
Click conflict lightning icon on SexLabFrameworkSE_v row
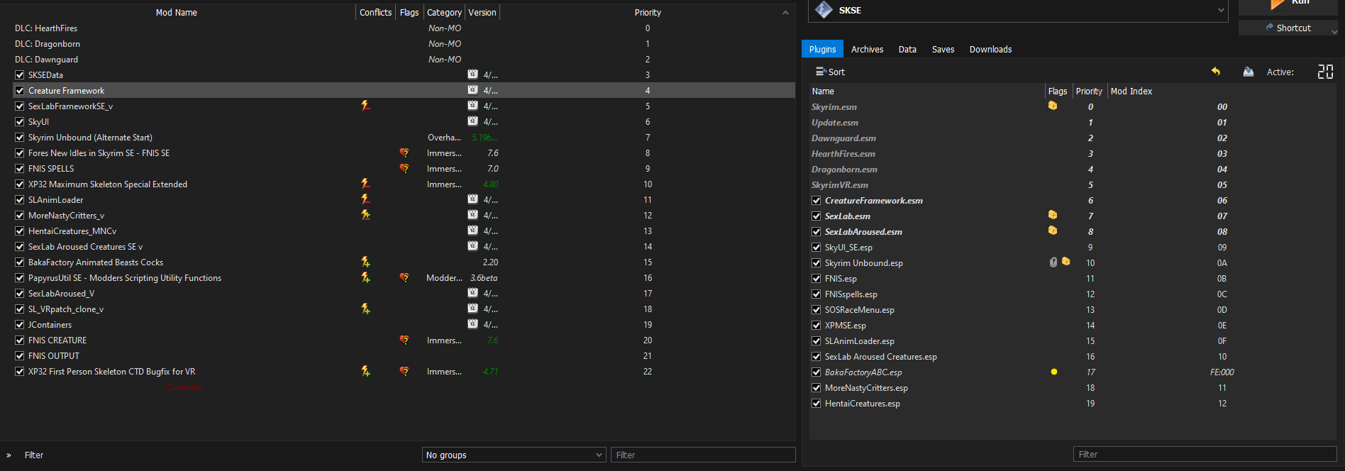pos(365,106)
